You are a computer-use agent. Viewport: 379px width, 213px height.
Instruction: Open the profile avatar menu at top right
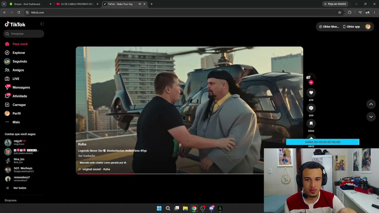368,27
